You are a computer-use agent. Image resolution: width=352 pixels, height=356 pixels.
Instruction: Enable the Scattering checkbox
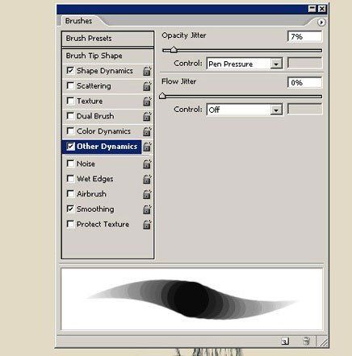click(70, 85)
